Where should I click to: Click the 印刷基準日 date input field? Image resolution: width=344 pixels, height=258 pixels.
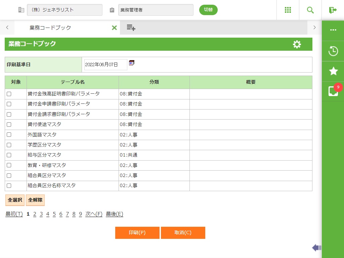105,64
